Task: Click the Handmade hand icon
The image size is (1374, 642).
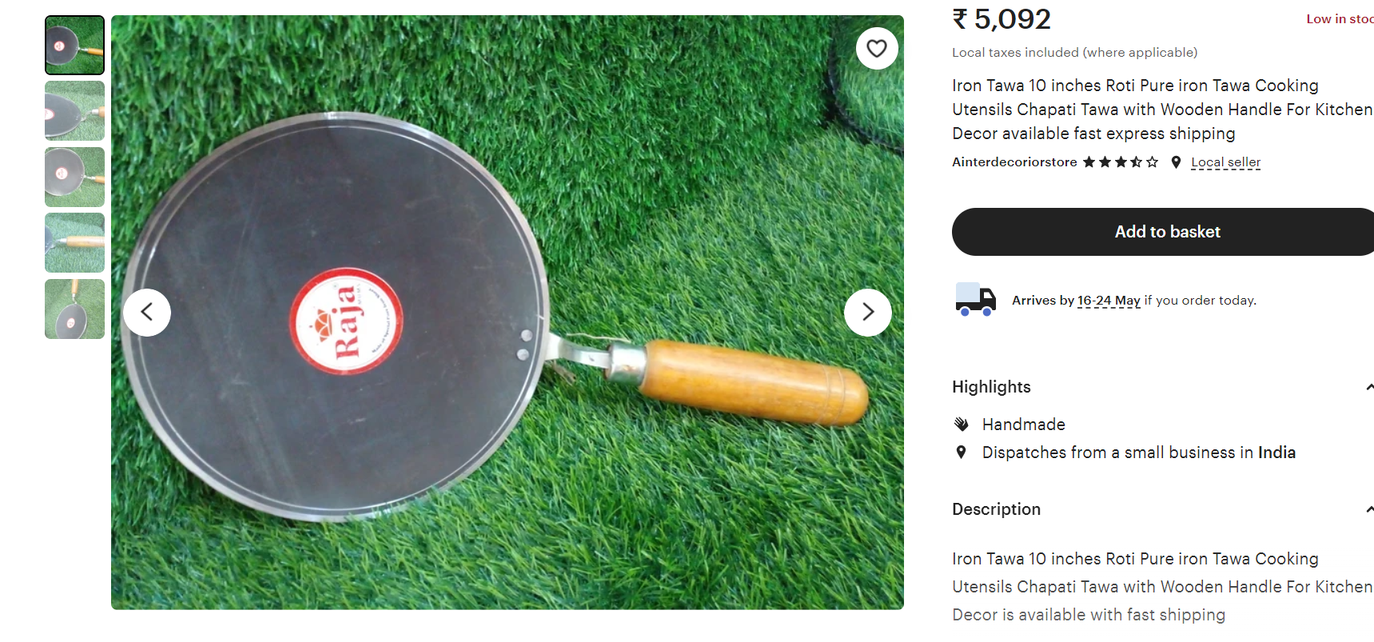Action: tap(962, 424)
